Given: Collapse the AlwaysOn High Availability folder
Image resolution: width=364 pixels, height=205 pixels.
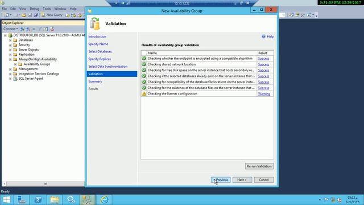Looking at the screenshot, I should (x=10, y=59).
